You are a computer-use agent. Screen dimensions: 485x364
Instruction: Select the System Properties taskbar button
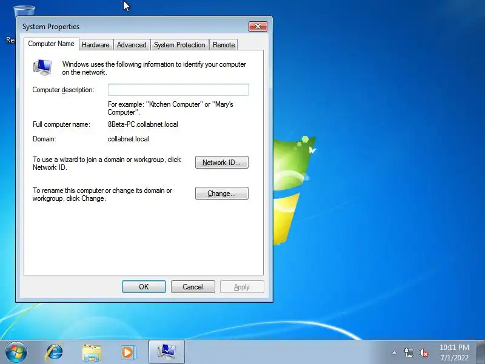[x=167, y=352]
